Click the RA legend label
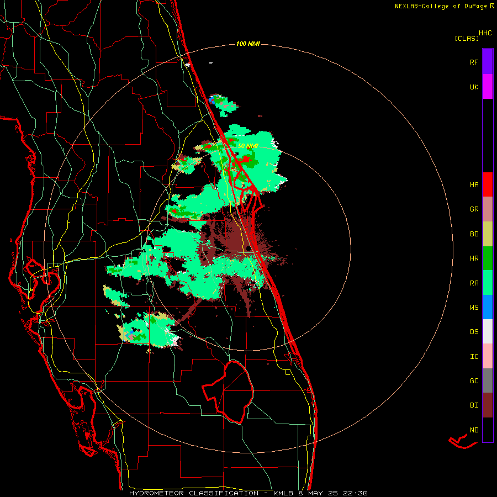This screenshot has width=497, height=497. (474, 283)
